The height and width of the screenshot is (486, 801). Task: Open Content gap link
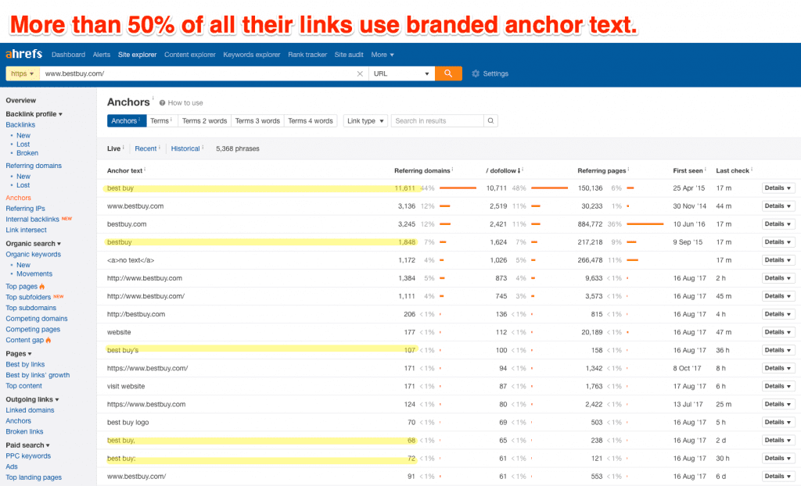point(24,340)
